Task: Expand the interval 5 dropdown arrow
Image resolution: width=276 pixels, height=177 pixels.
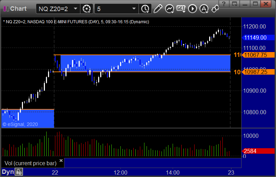Action: pyautogui.click(x=134, y=9)
